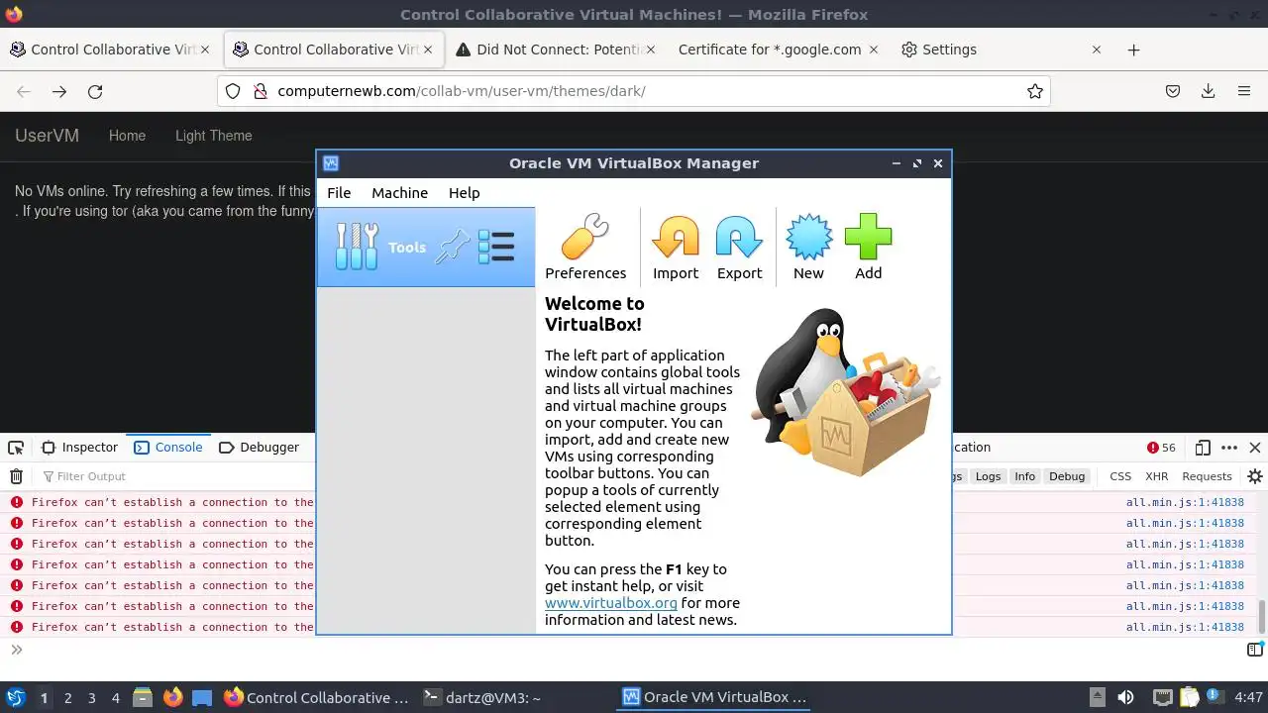Visit the www.virtualbox.org link
1268x713 pixels.
tap(611, 603)
